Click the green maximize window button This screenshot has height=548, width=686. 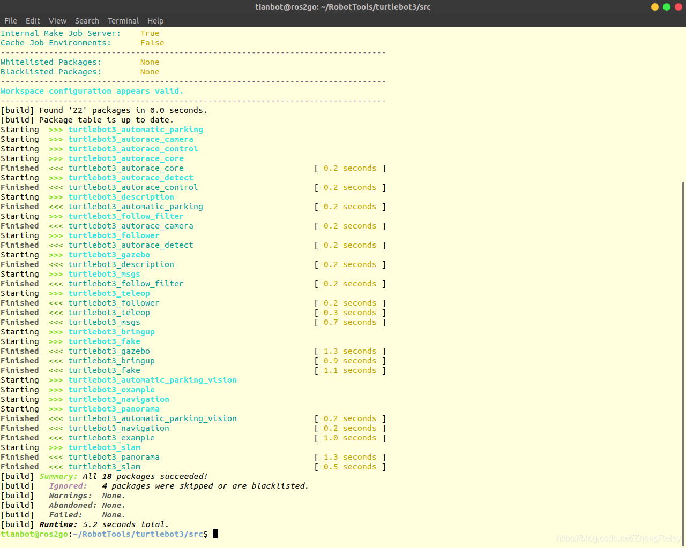click(667, 7)
